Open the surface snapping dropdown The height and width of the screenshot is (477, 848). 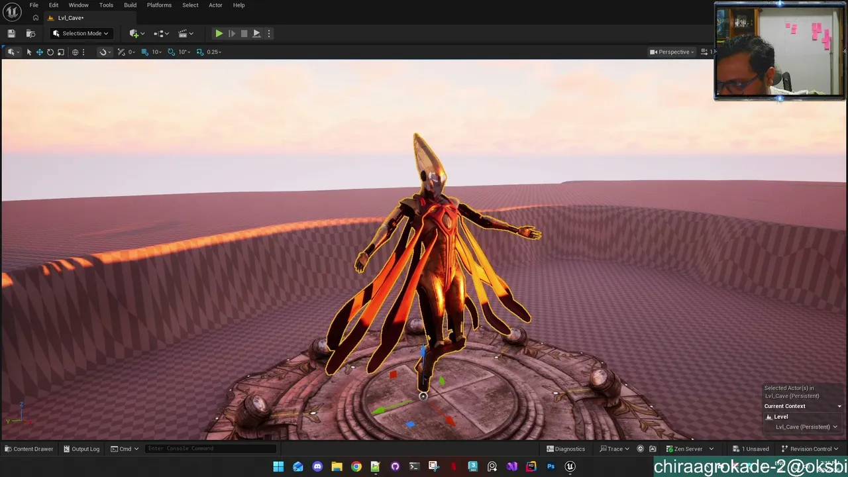click(103, 52)
